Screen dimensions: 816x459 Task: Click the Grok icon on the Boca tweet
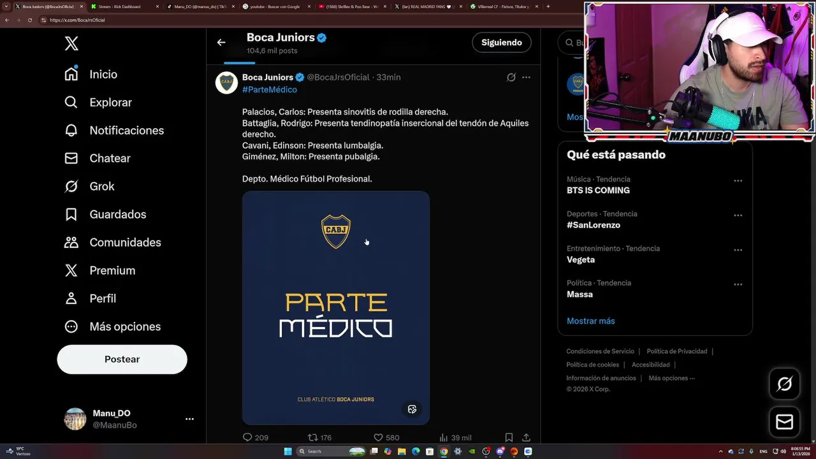coord(511,77)
